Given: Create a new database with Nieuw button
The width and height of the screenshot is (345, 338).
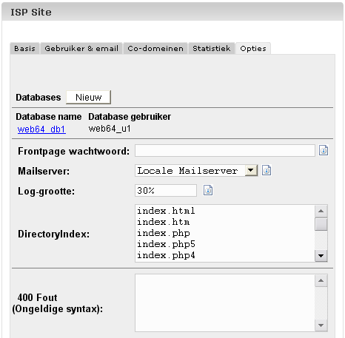Looking at the screenshot, I should click(x=88, y=98).
